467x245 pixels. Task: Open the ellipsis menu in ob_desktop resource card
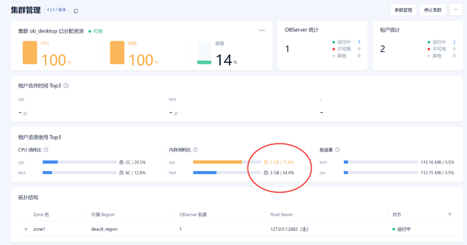(x=262, y=30)
